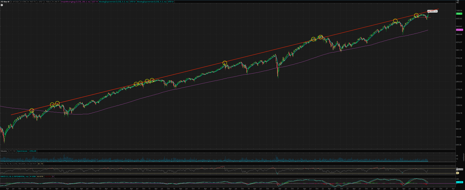Click the 60.9378 MACD average value

pyautogui.click(x=40, y=176)
